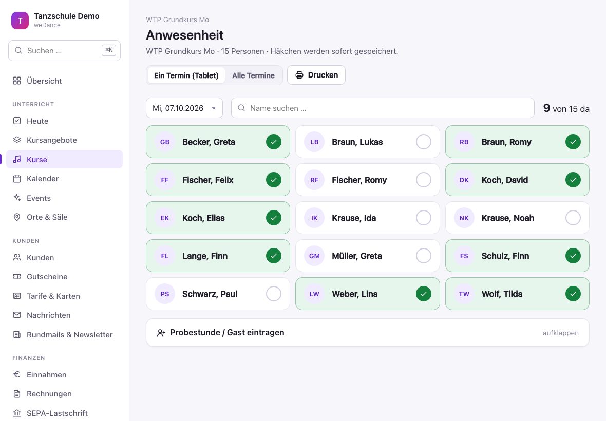Image resolution: width=606 pixels, height=421 pixels.
Task: Open the date dropdown Mi, 07.10.2026
Action: point(184,108)
